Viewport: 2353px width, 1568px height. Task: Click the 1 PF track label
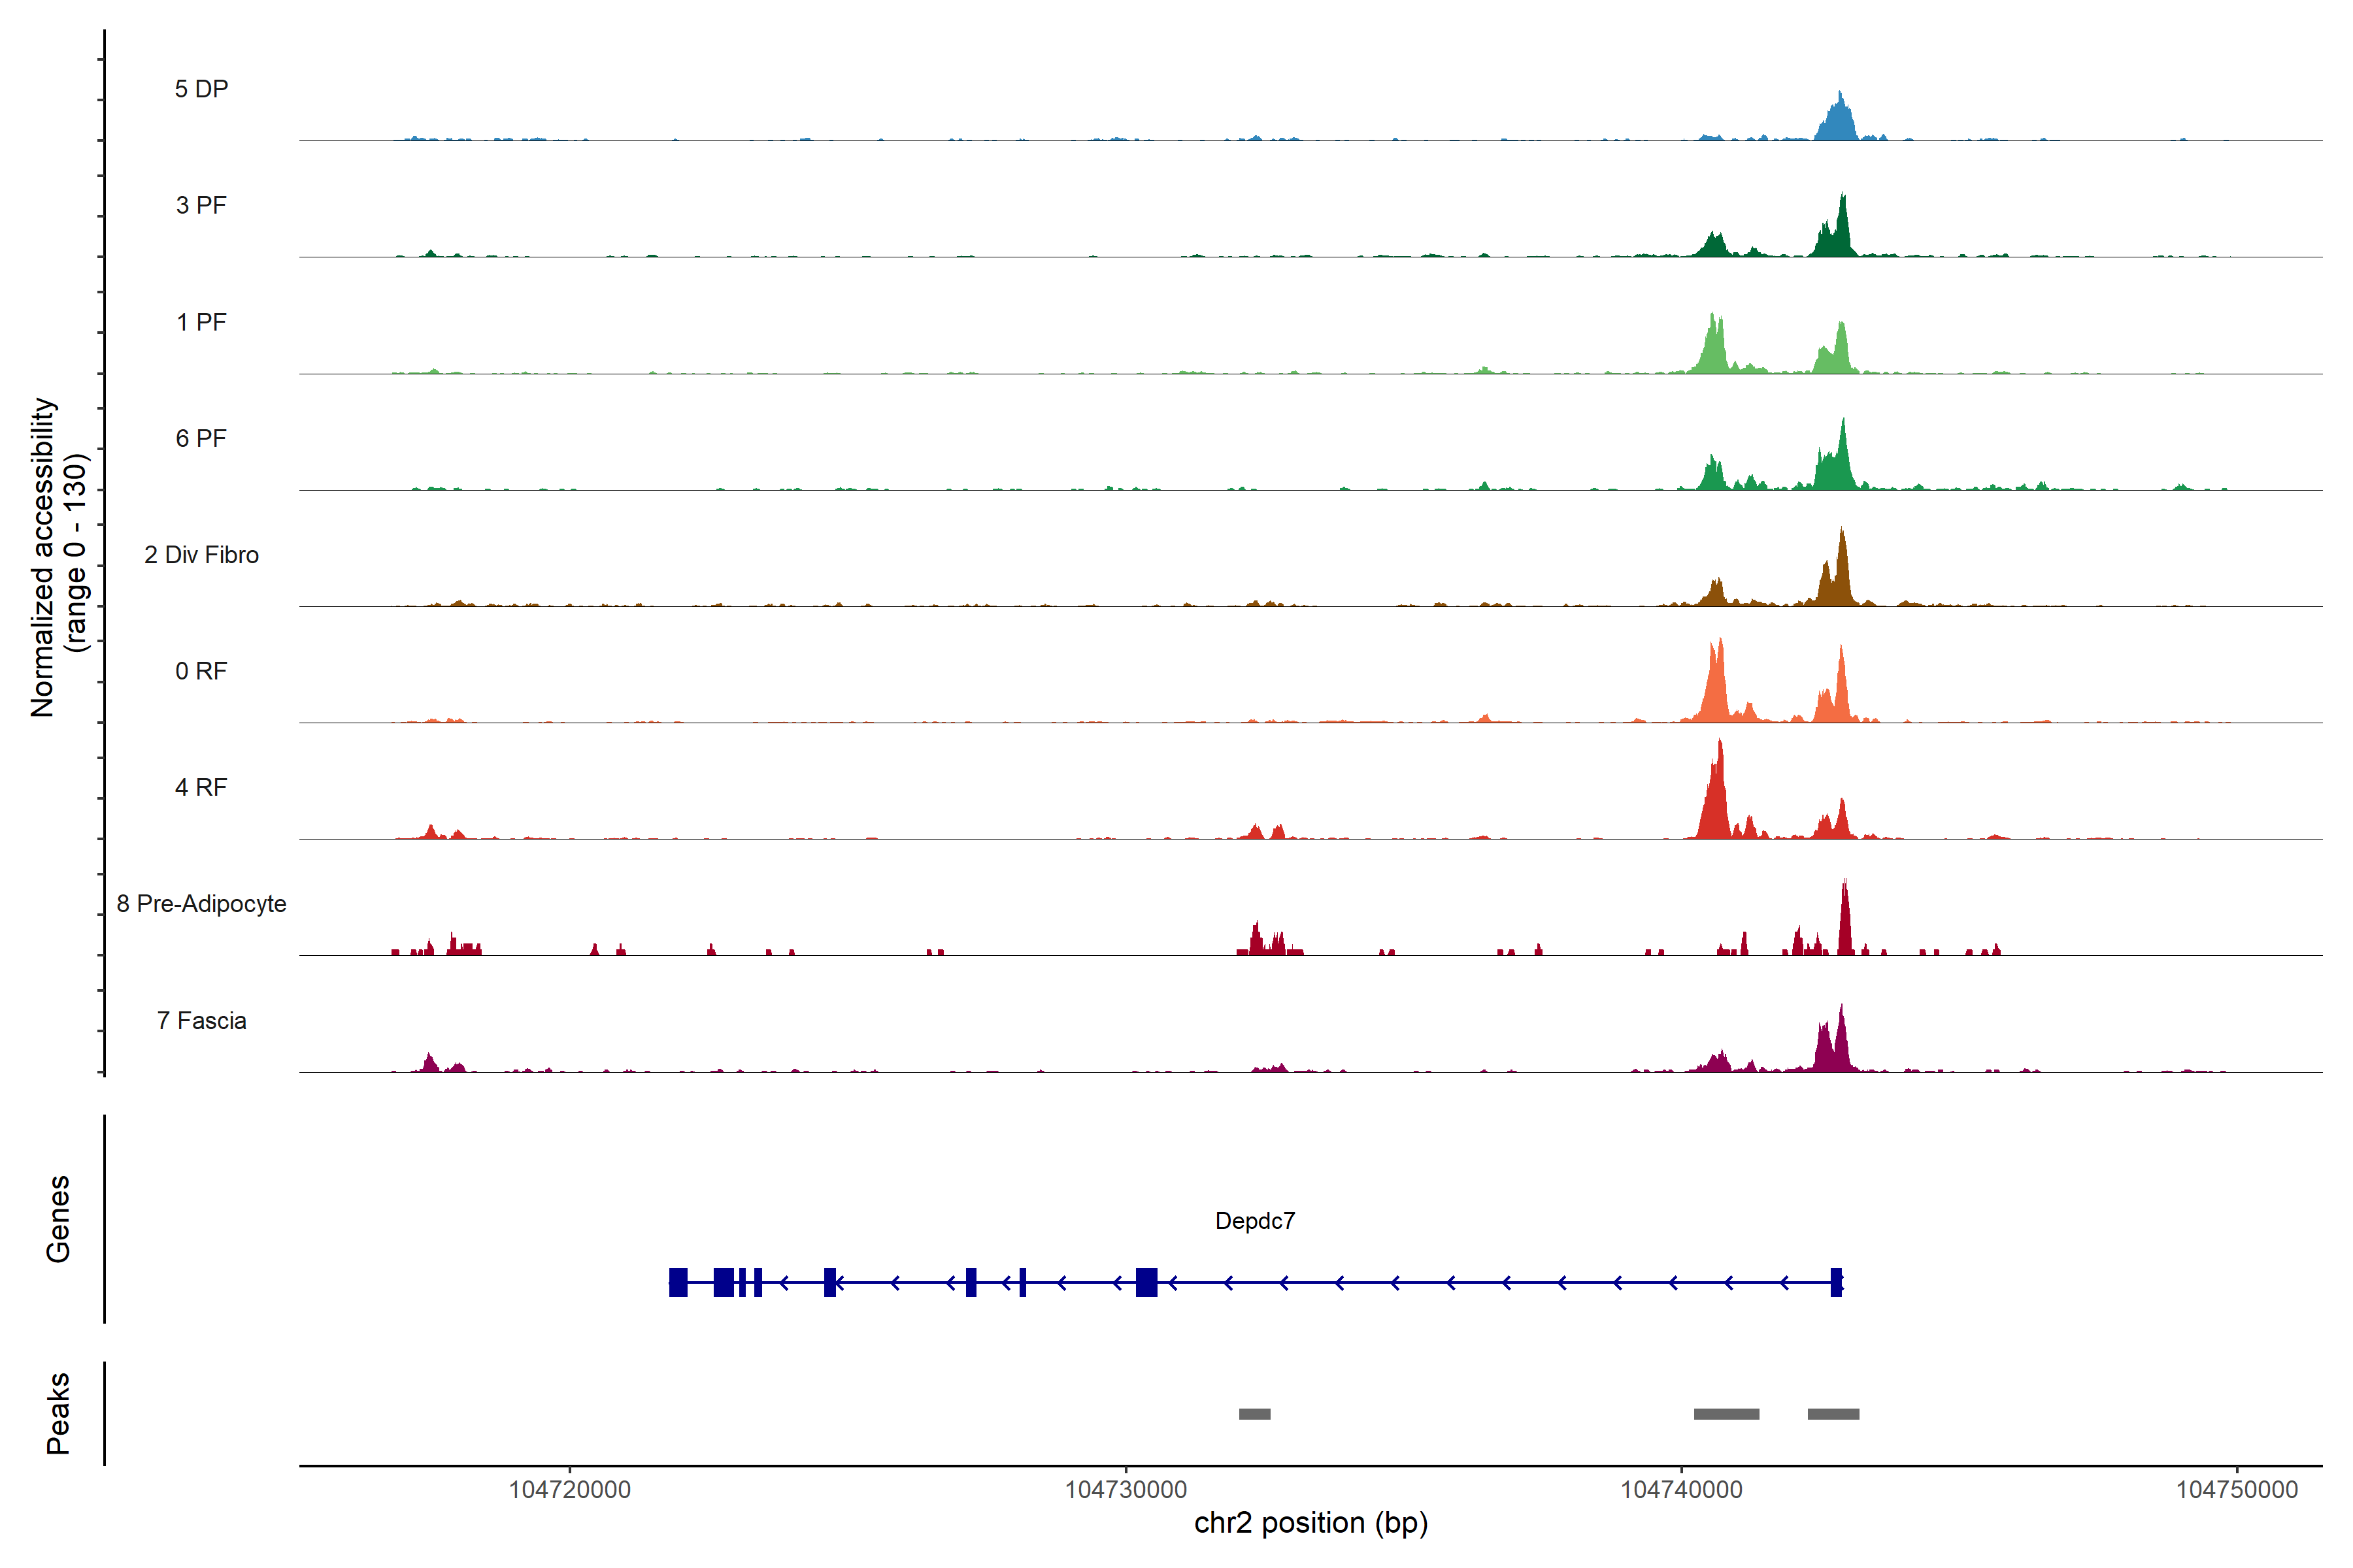[x=201, y=322]
